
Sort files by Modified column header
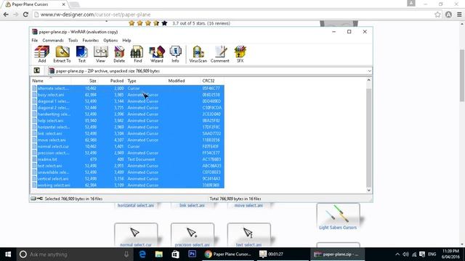point(183,80)
